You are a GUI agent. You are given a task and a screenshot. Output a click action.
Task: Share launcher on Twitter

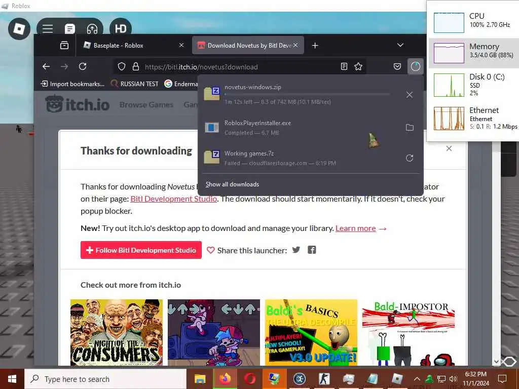pos(296,250)
